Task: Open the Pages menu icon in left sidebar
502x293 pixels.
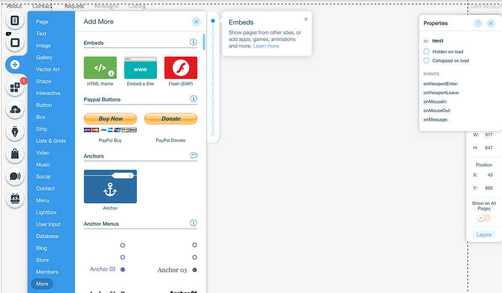Action: (15, 20)
